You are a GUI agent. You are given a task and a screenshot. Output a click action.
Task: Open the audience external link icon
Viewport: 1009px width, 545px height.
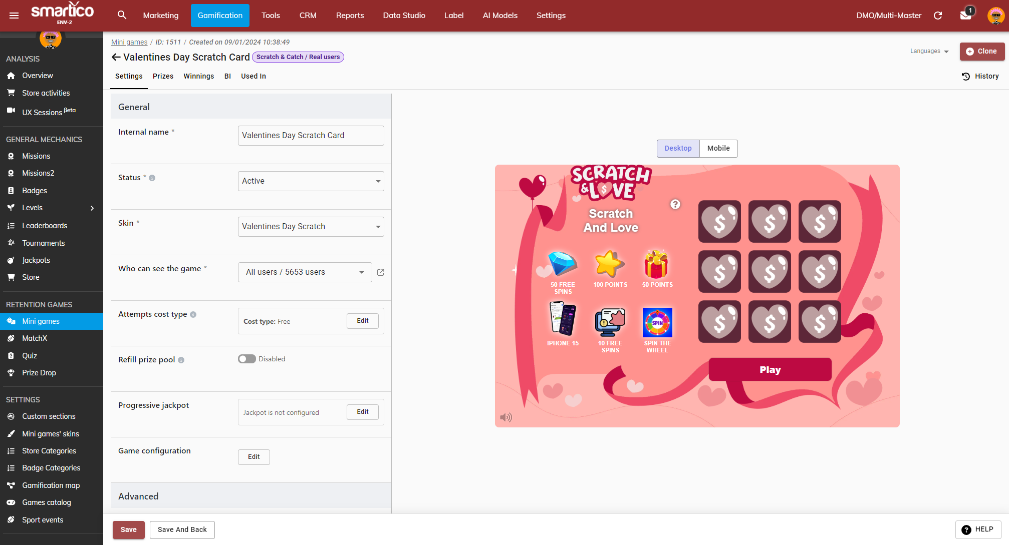tap(381, 272)
